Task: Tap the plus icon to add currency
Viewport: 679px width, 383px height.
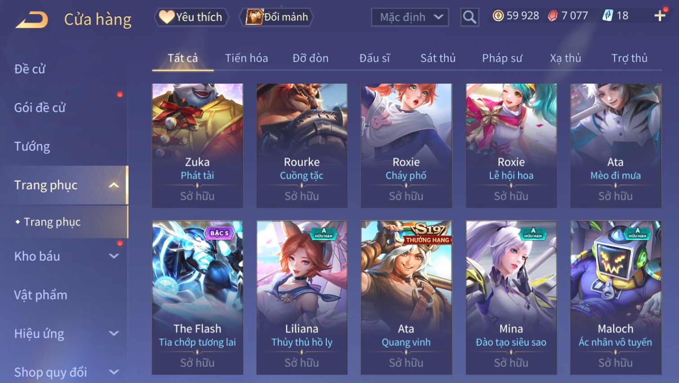Action: coord(660,16)
